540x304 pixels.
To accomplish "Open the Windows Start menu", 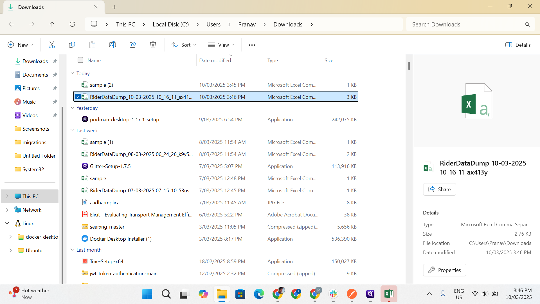I will pyautogui.click(x=147, y=294).
